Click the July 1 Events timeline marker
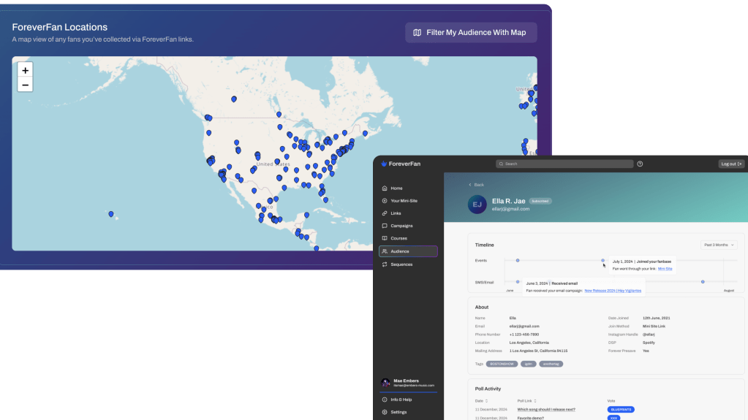Image resolution: width=748 pixels, height=420 pixels. 603,260
